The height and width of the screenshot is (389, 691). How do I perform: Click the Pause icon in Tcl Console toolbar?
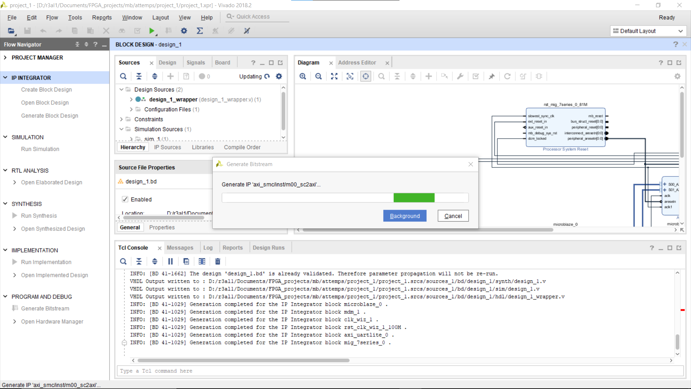(x=170, y=261)
